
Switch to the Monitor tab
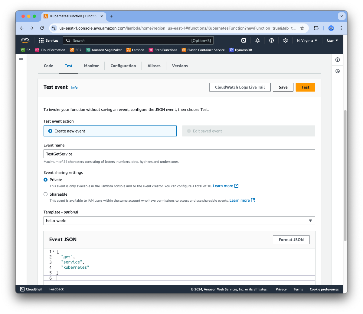(x=91, y=66)
